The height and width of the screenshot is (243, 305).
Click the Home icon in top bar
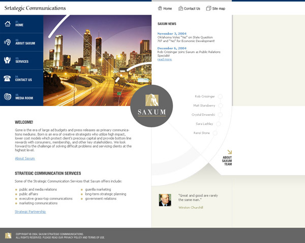click(x=160, y=9)
